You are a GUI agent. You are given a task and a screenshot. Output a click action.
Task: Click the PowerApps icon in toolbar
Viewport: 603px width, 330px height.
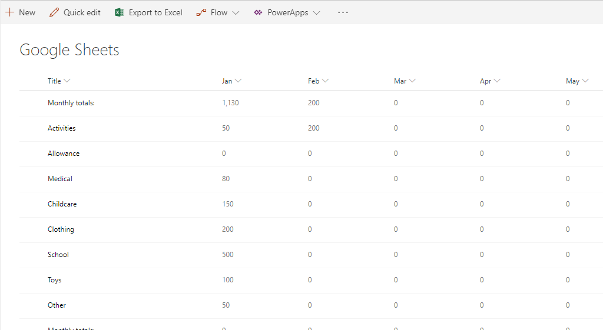point(258,12)
